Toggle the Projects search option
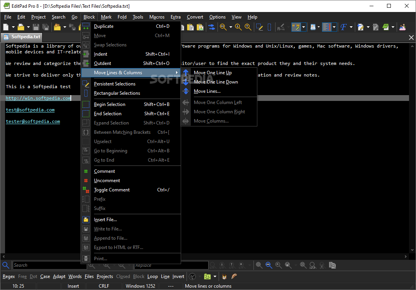416x290 pixels. click(x=105, y=276)
